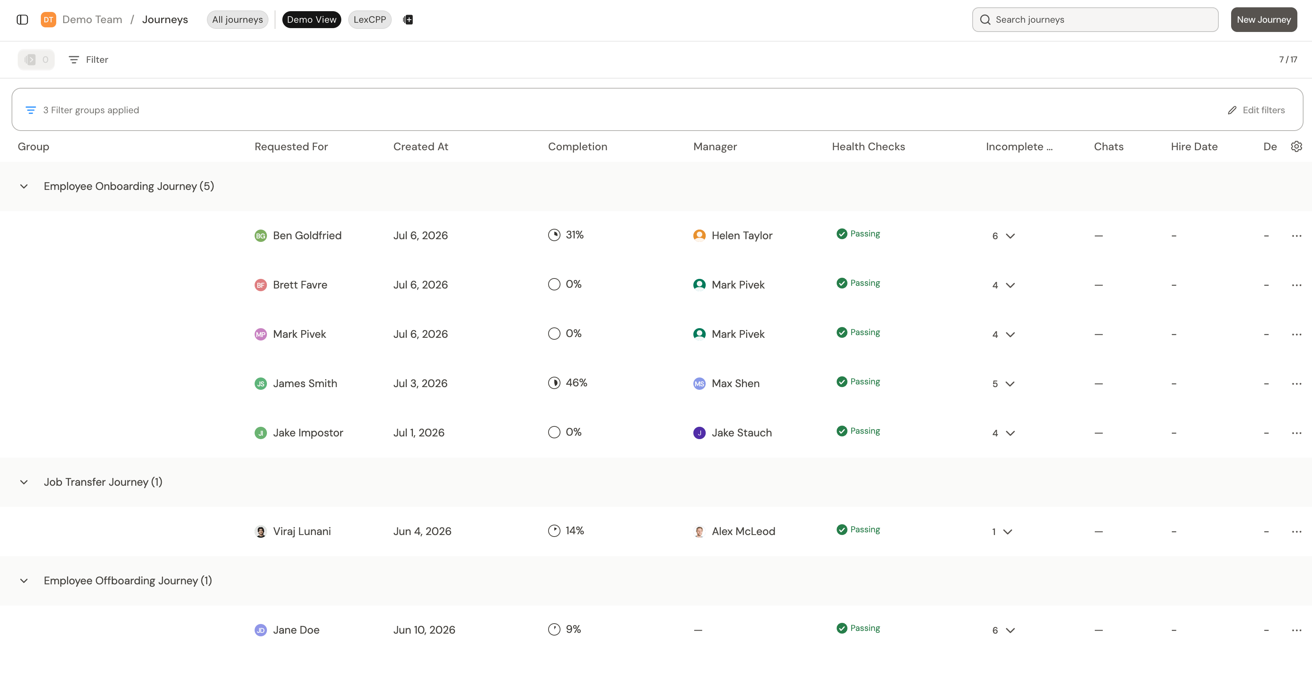Open more options for Viraj Lunani row
The width and height of the screenshot is (1312, 681).
point(1296,532)
